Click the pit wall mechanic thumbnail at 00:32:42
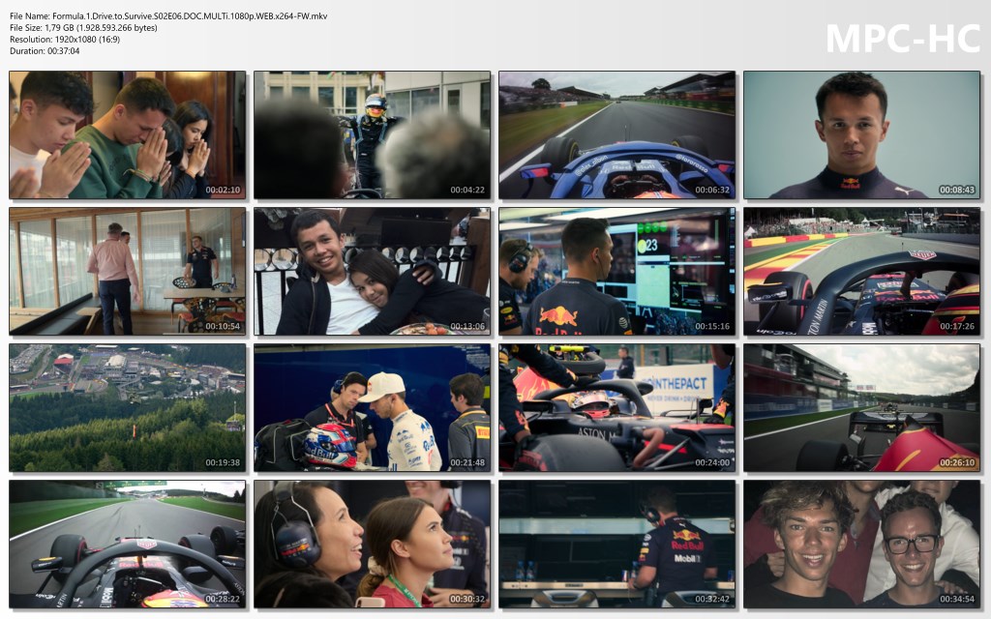The width and height of the screenshot is (991, 619). coord(617,544)
